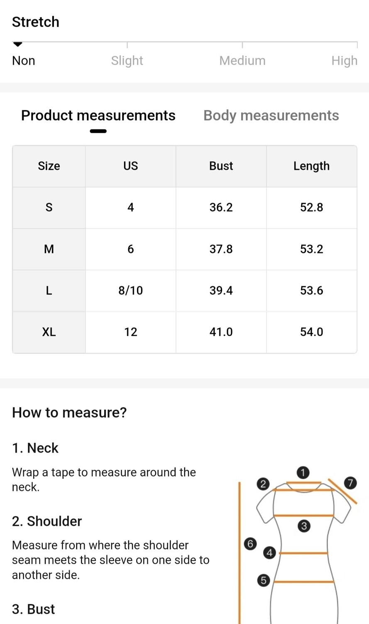Click the Slight stretch level label
The height and width of the screenshot is (624, 369).
coord(127,61)
